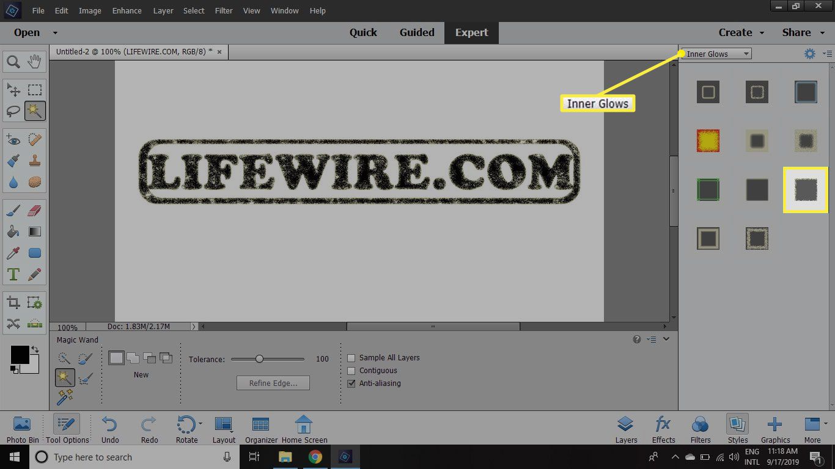Select the Smart Brush tool
This screenshot has height=469, width=835.
13,161
